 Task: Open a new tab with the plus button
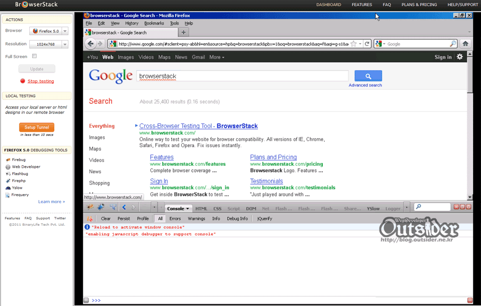[x=183, y=32]
